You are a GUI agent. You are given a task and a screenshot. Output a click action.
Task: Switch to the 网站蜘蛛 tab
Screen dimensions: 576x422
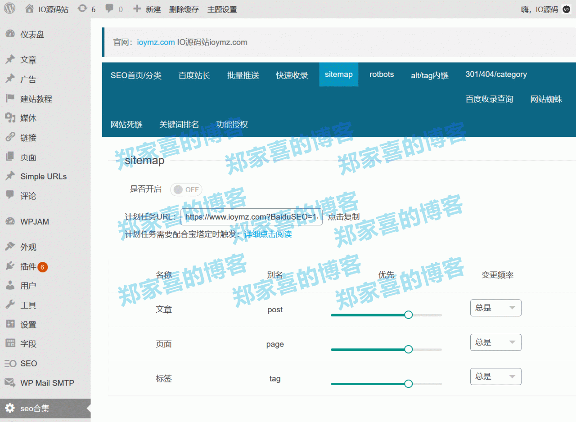click(x=546, y=99)
